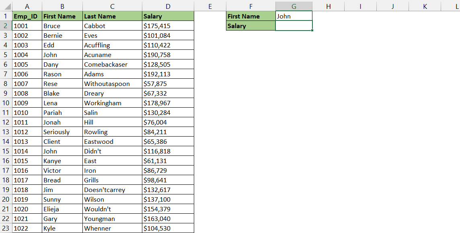The width and height of the screenshot is (460, 233).
Task: Select the Last Name header cell
Action: pos(112,16)
